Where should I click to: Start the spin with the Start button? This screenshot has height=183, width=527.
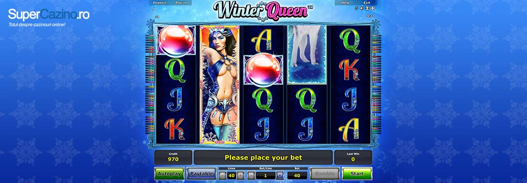tap(357, 173)
